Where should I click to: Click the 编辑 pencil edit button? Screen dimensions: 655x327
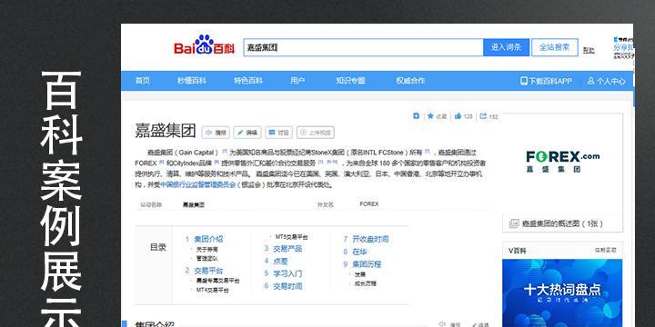[247, 133]
